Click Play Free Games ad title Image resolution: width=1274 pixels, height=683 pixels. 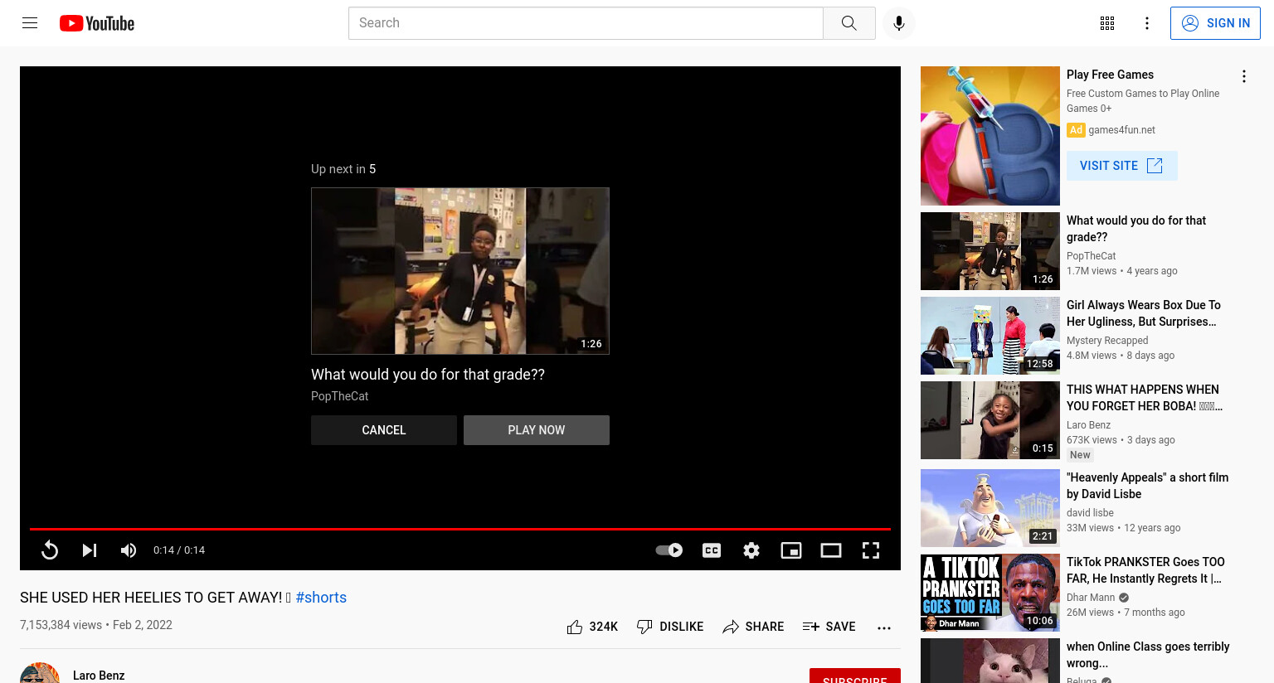(x=1110, y=75)
